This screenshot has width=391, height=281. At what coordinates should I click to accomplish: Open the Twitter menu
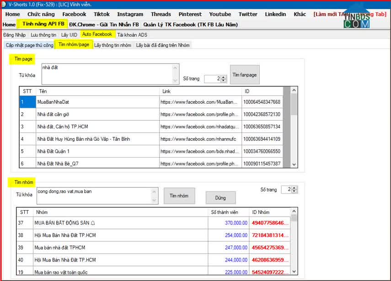tap(248, 14)
